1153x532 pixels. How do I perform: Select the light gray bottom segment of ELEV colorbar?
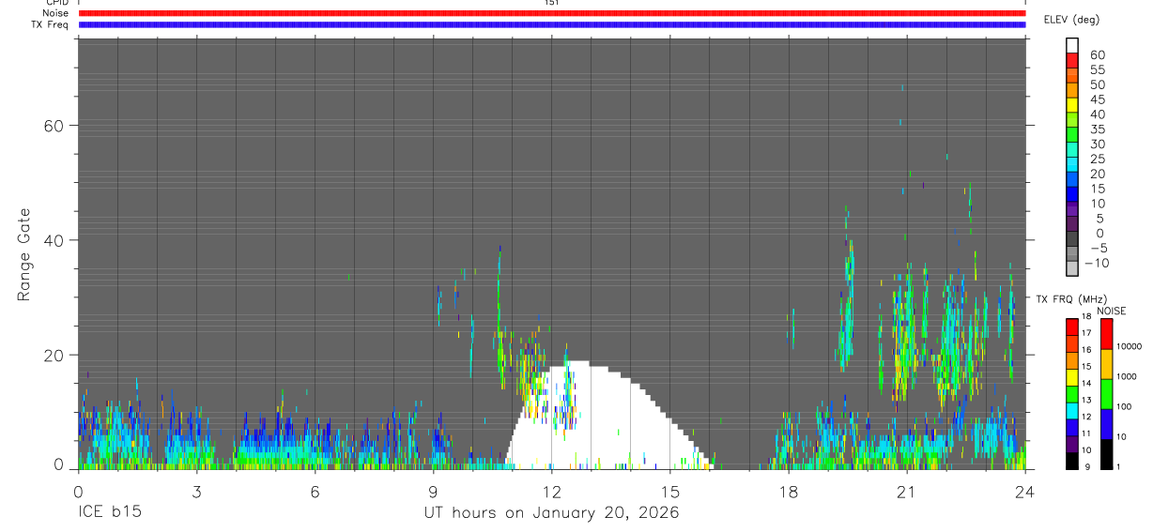pyautogui.click(x=1072, y=268)
